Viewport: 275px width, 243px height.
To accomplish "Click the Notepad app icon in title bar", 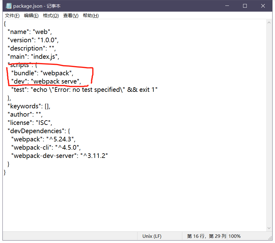I will (x=8, y=6).
